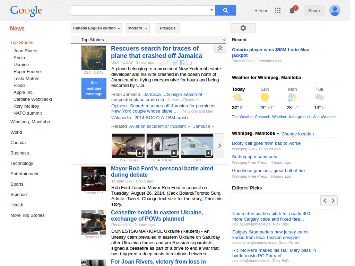The width and height of the screenshot is (355, 266).
Task: Open the NATO summit topic
Action: click(28, 113)
